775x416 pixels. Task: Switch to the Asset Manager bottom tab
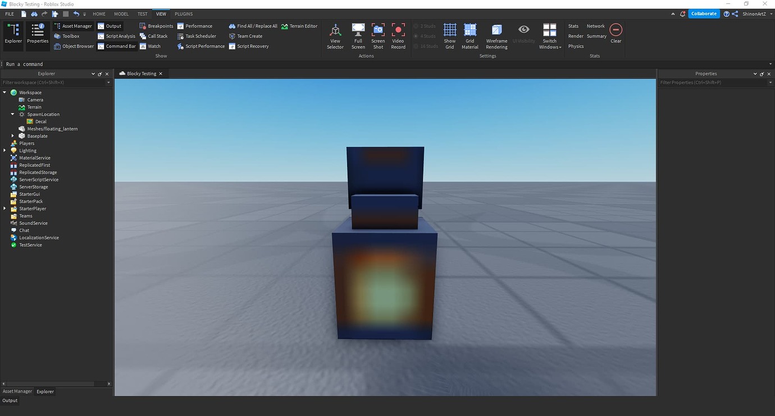tap(17, 391)
